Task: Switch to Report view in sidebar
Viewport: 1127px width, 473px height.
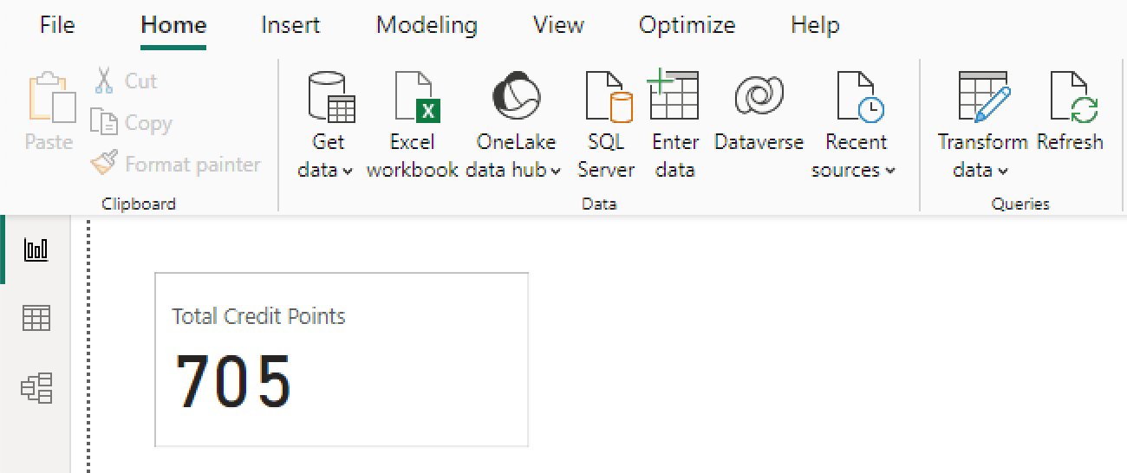Action: [36, 250]
